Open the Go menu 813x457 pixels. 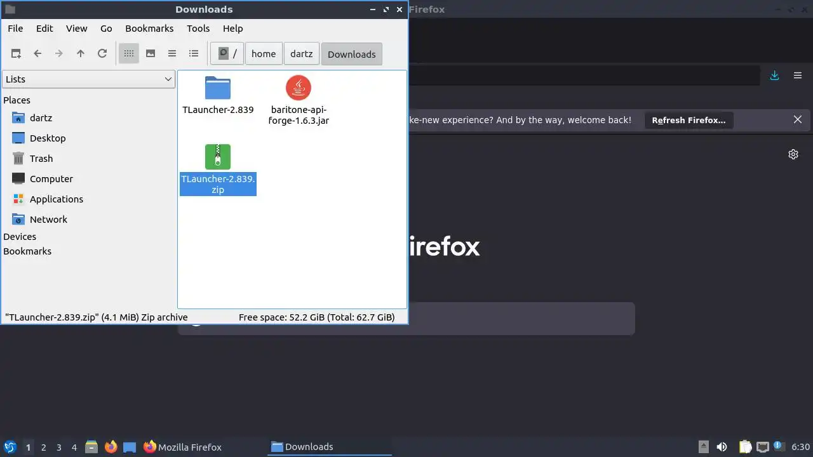pyautogui.click(x=106, y=29)
